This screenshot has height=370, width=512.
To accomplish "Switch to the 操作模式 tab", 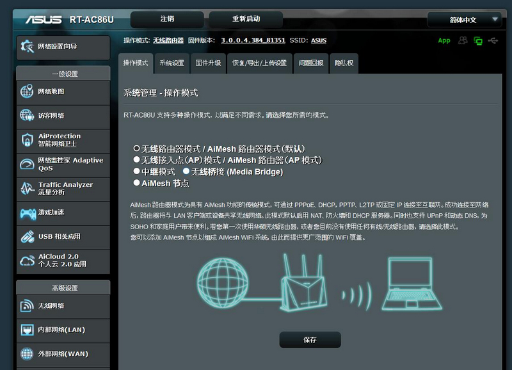I will point(136,63).
